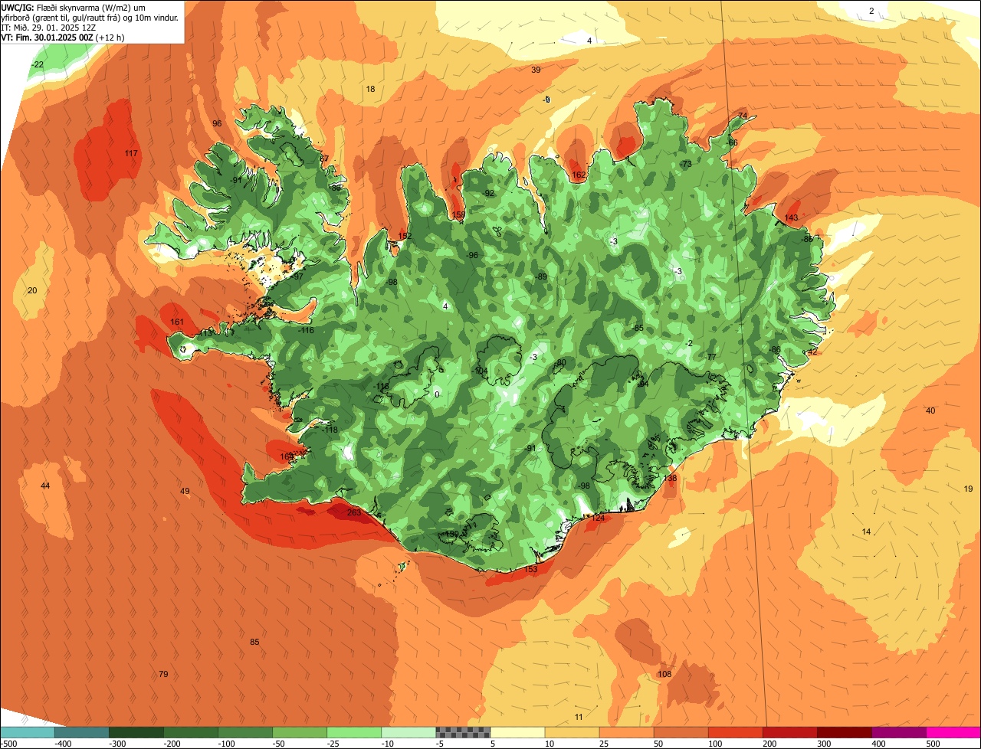Select the 138 value on the southeast coast

(x=671, y=479)
